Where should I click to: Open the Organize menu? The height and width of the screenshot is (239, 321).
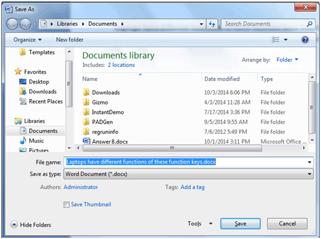click(27, 40)
